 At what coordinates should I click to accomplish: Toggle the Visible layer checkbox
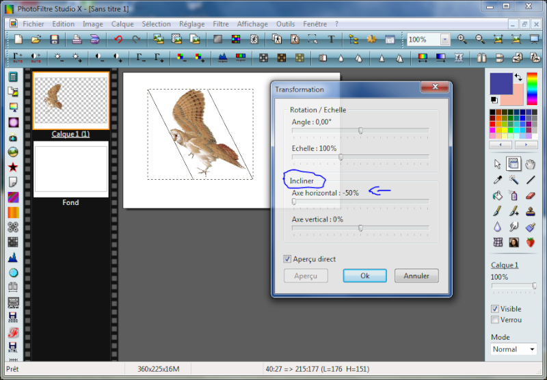[494, 309]
